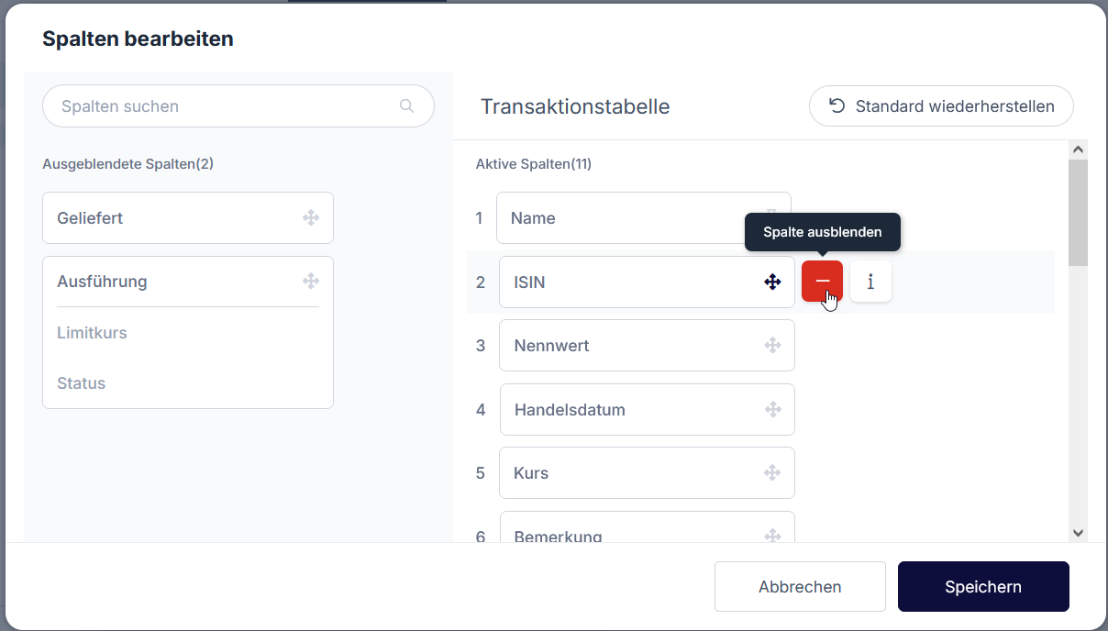This screenshot has height=631, width=1108.
Task: Click the drag handle on Ausführung group
Action: pos(311,282)
